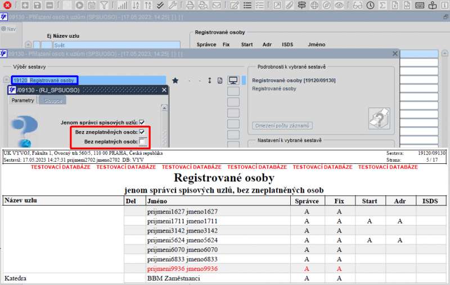Click the delete record minus icon

click(x=49, y=5)
